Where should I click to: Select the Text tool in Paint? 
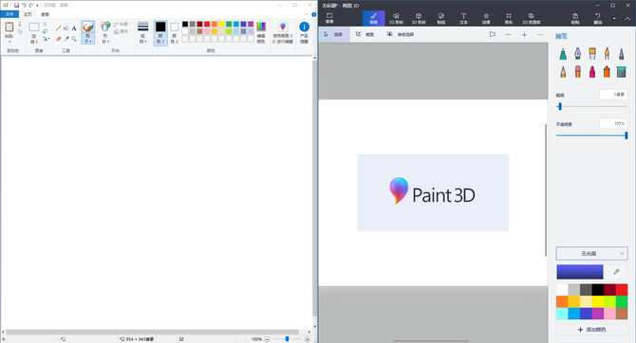click(x=74, y=28)
